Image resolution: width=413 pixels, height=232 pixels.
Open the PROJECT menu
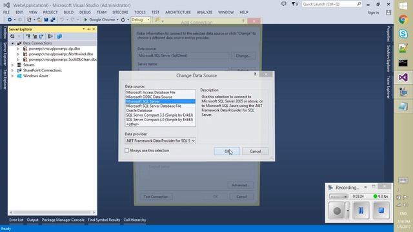(50, 12)
